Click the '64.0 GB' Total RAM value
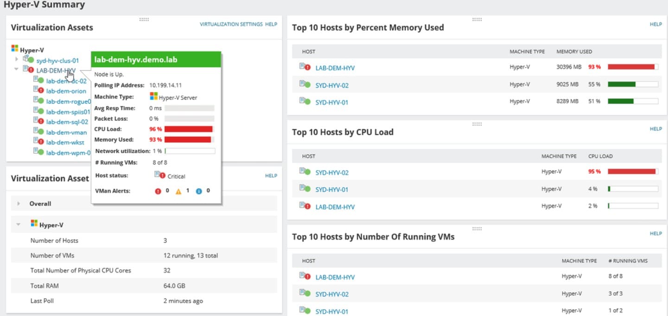 (x=174, y=286)
